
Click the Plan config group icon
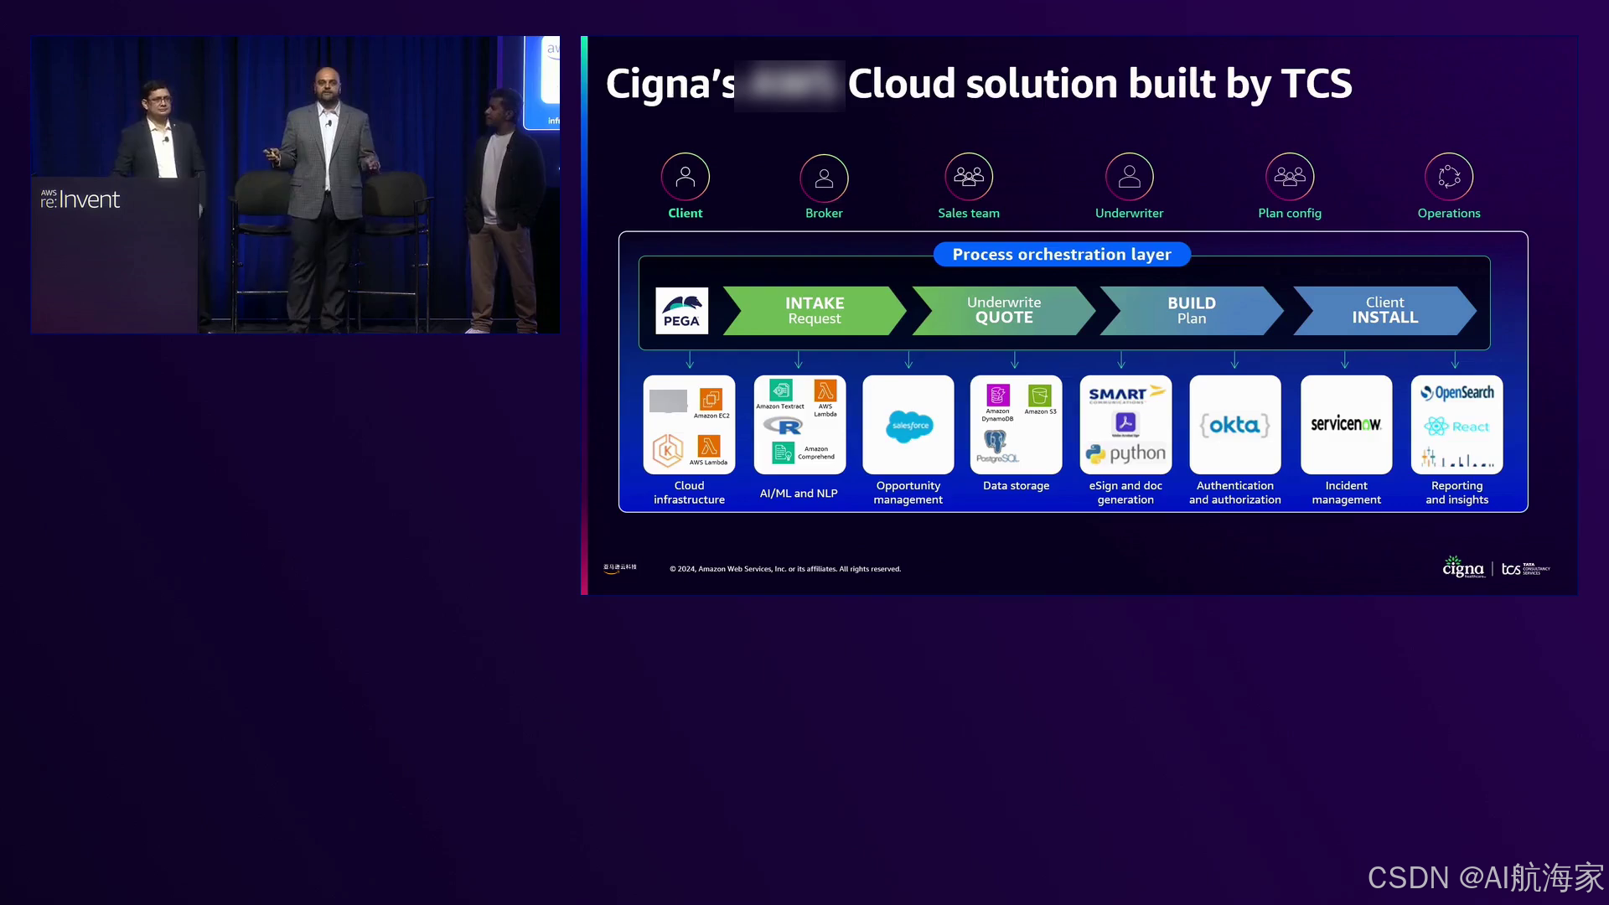(x=1289, y=177)
